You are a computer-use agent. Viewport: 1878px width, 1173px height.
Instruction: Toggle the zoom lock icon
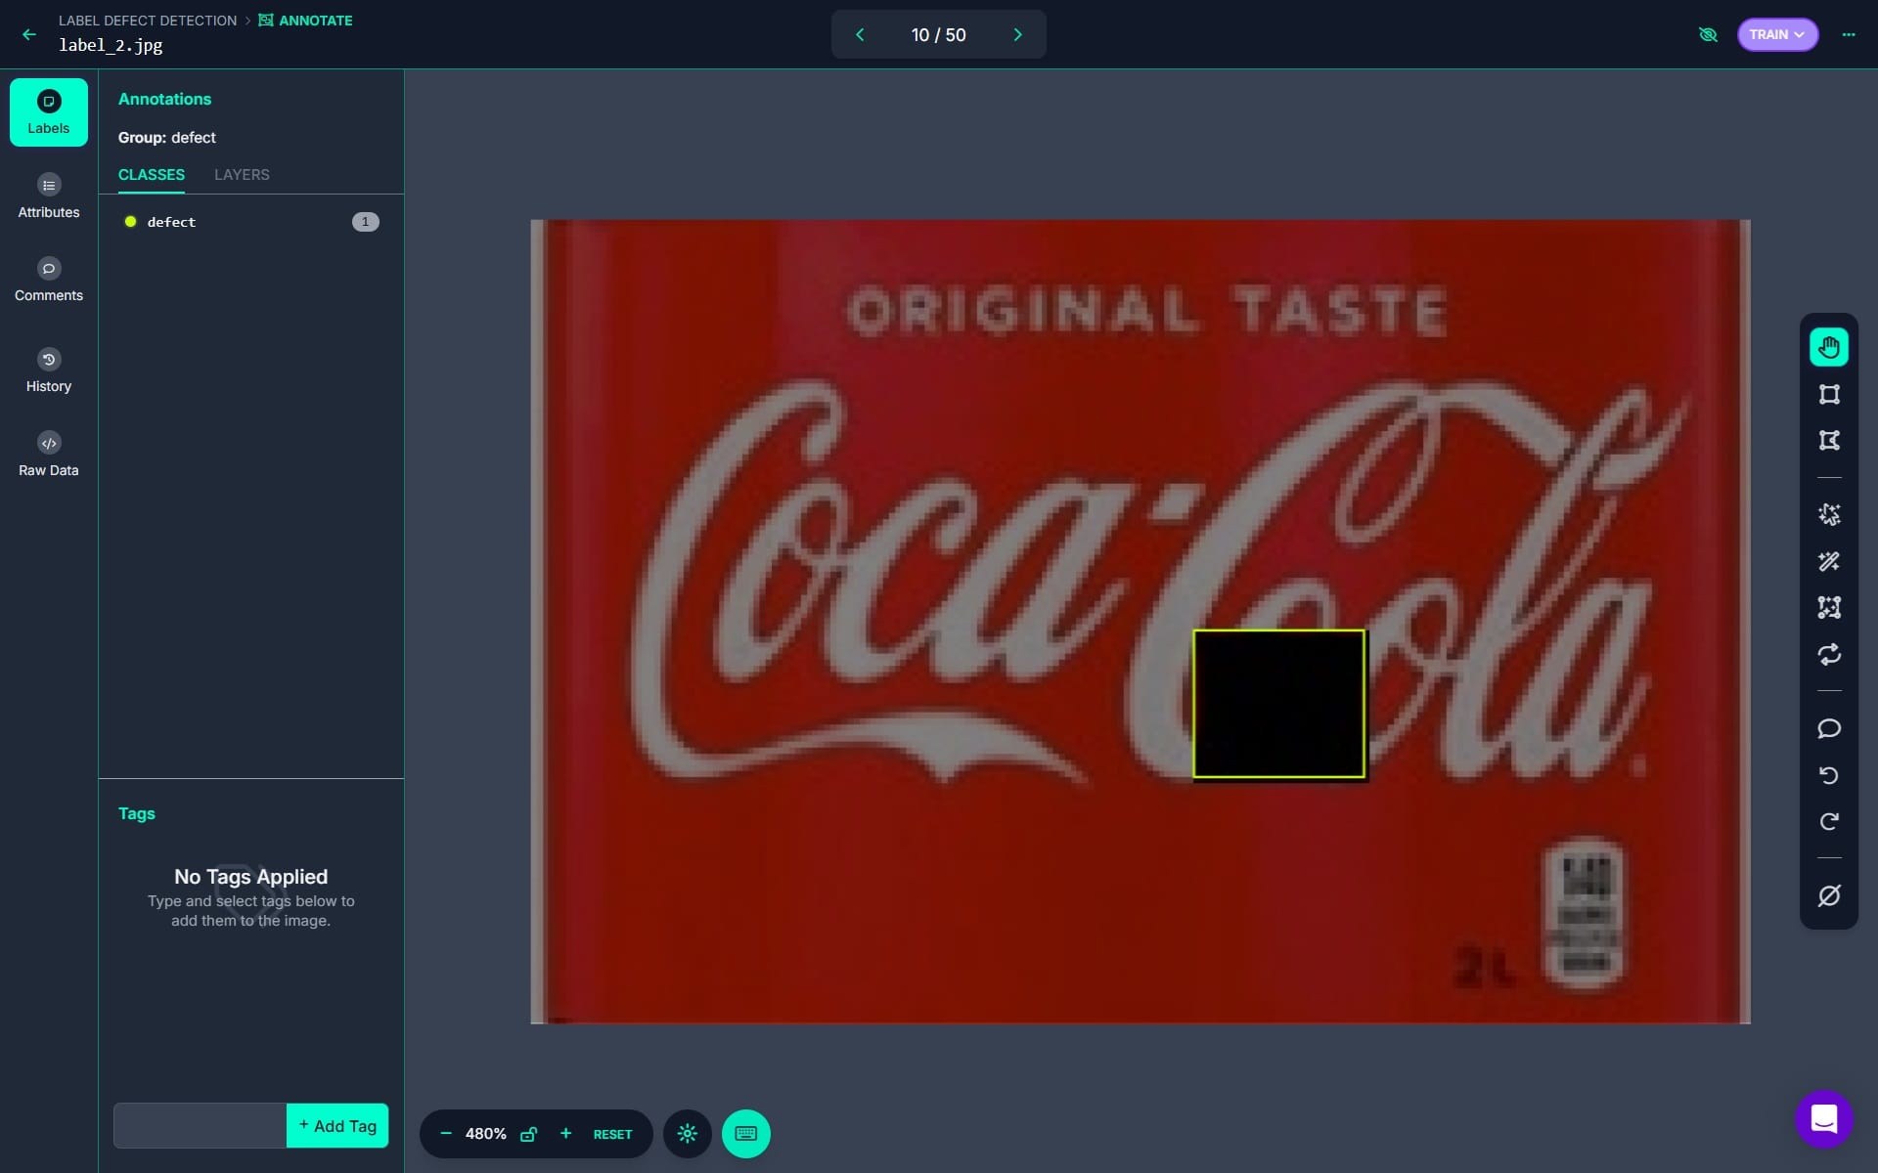coord(528,1134)
